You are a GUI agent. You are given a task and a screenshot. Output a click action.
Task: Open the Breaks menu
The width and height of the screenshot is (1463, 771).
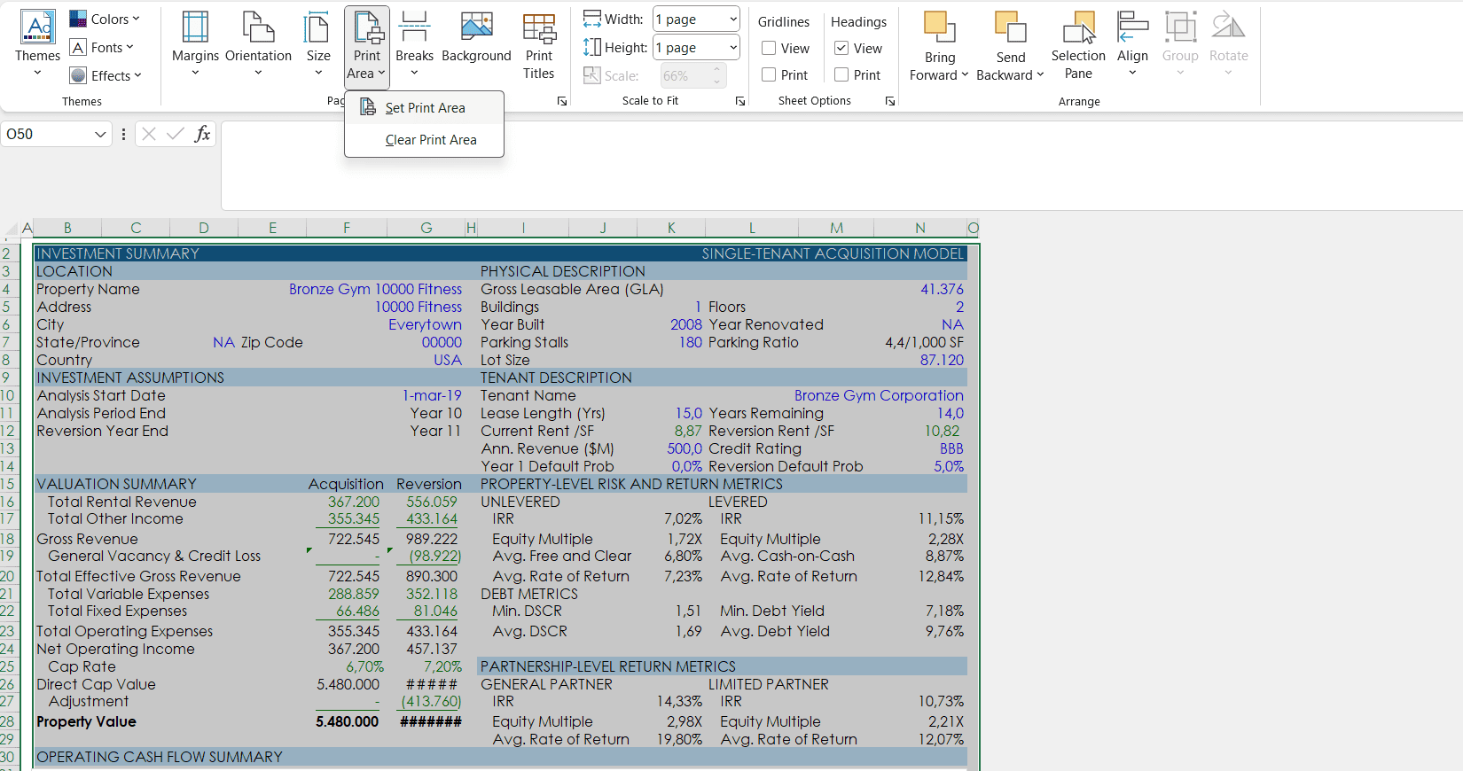(x=414, y=44)
